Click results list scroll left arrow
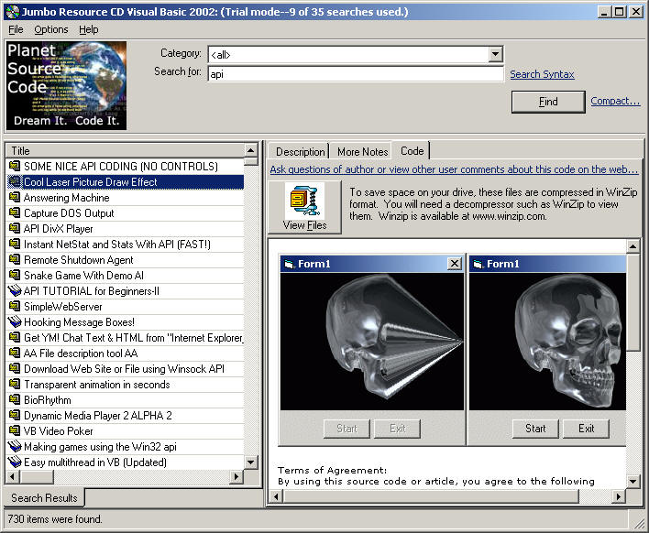 (x=13, y=476)
